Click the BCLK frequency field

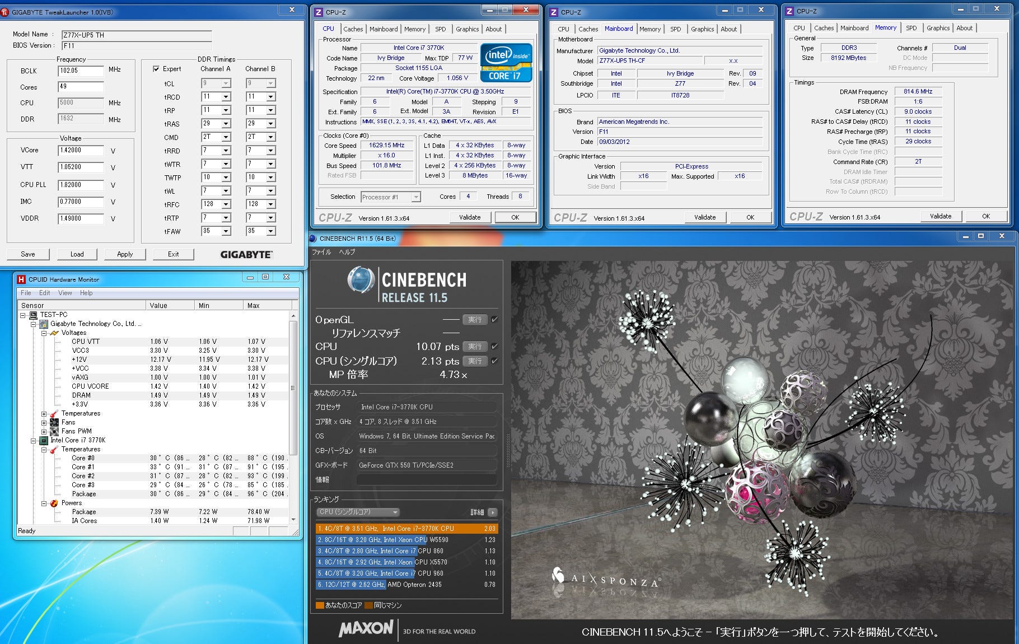point(81,71)
